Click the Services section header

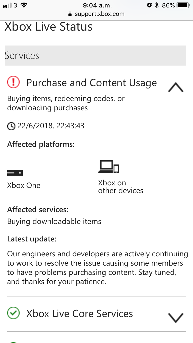pyautogui.click(x=95, y=56)
